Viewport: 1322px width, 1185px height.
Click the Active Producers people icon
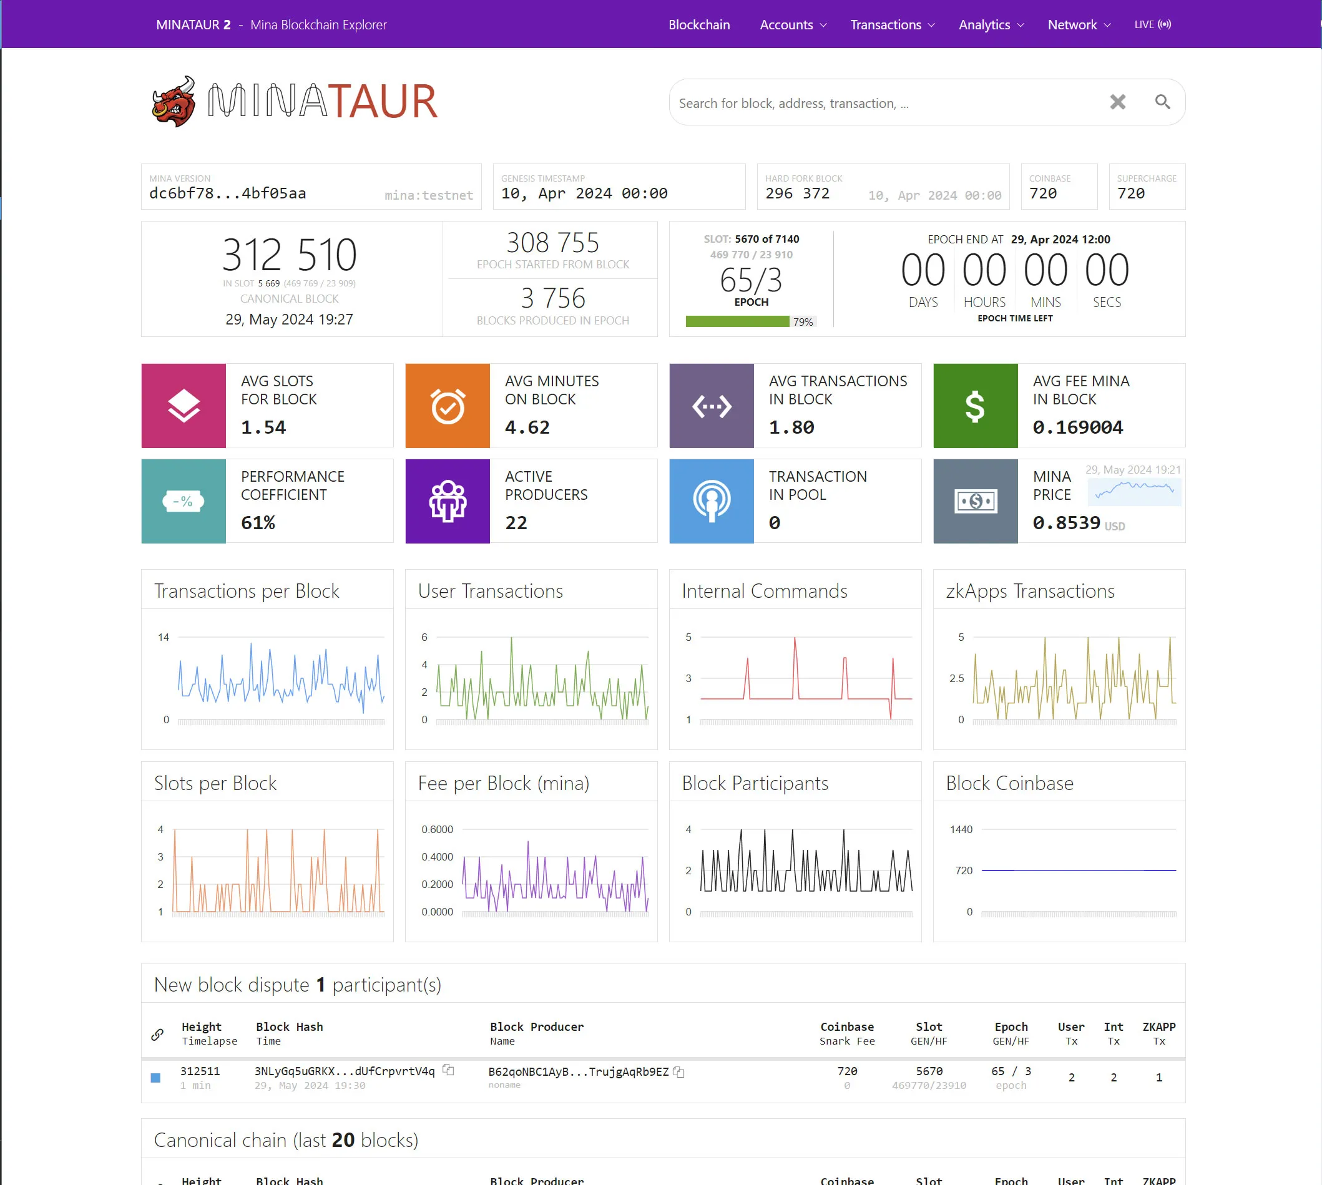click(x=448, y=500)
